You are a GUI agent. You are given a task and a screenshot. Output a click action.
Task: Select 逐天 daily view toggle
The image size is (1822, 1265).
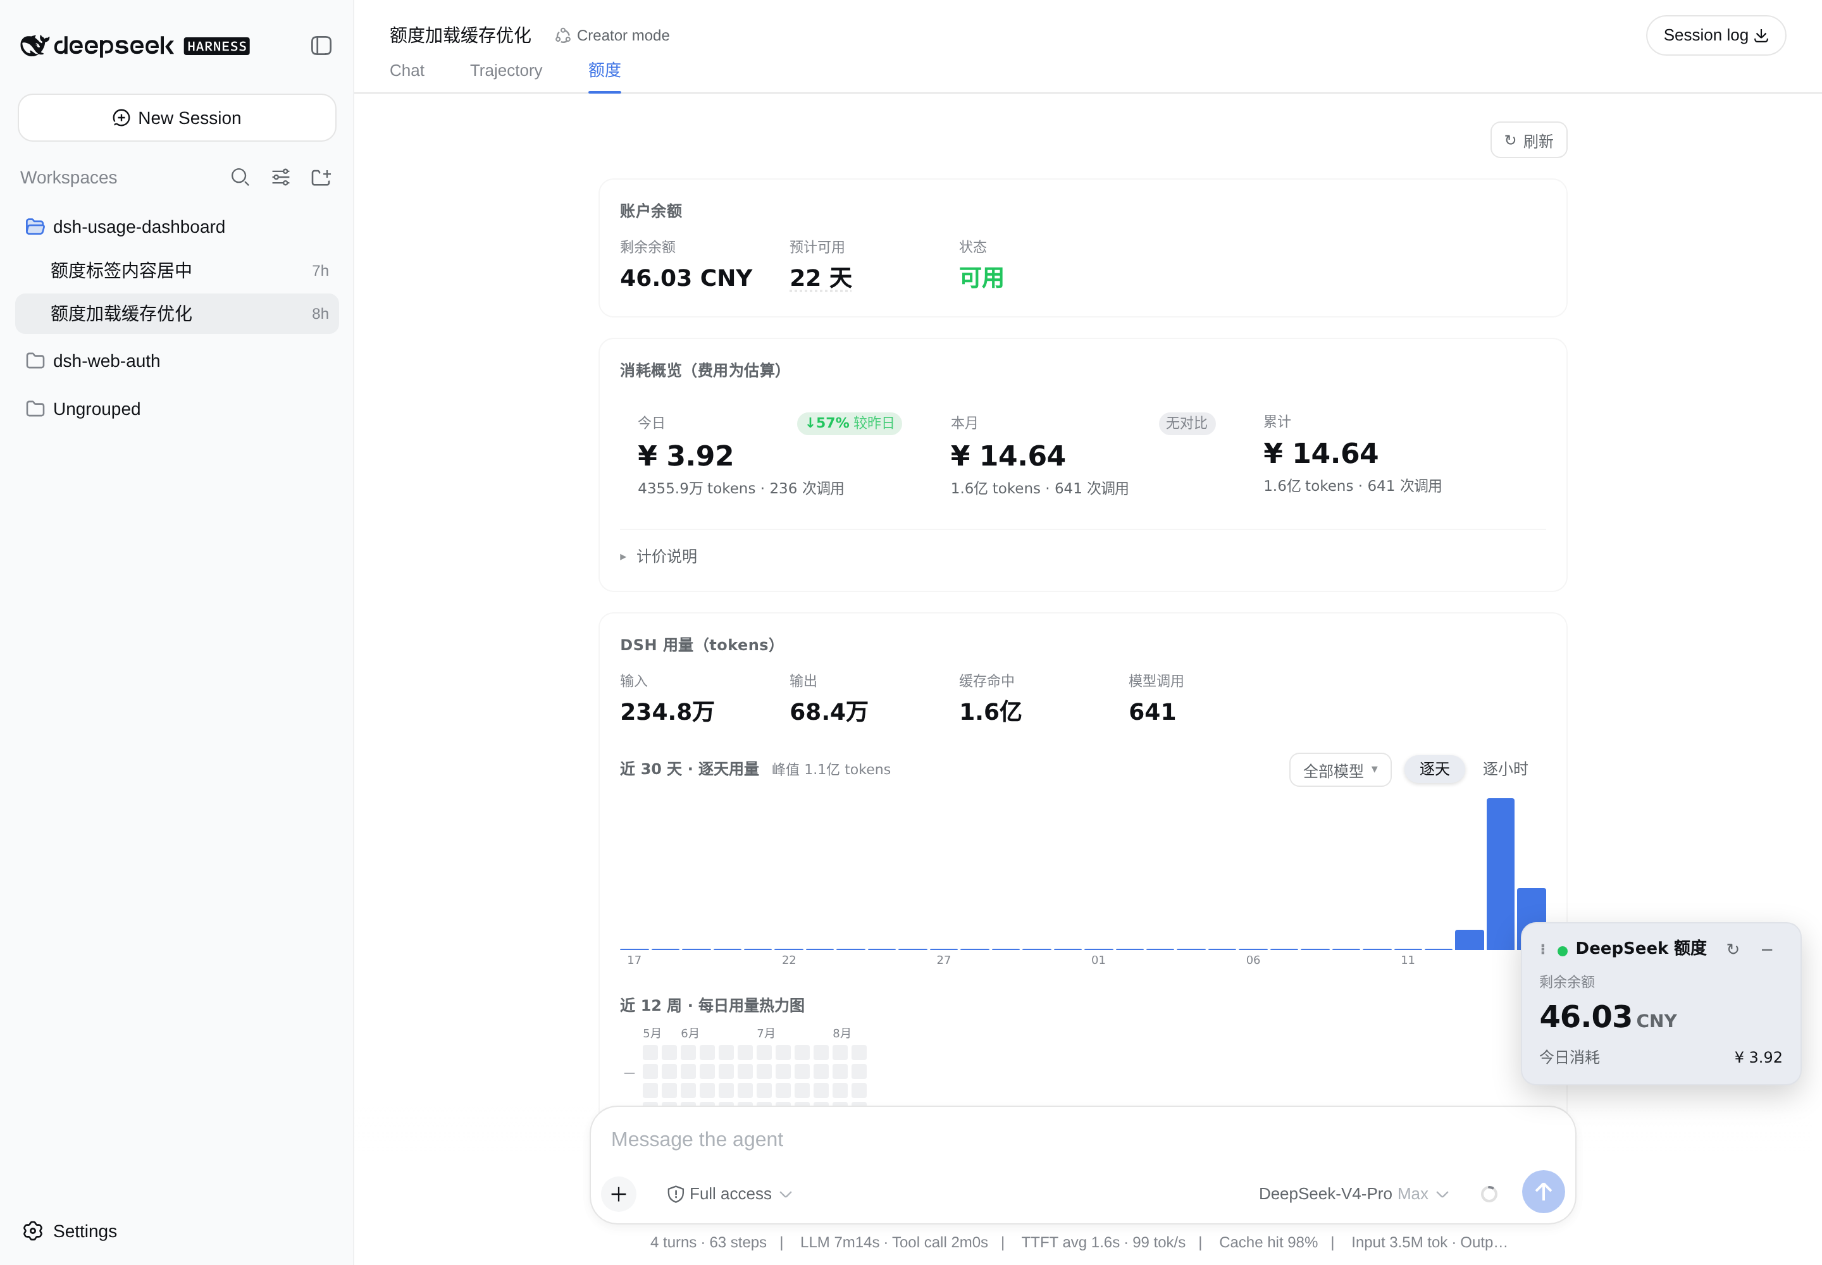(x=1434, y=770)
